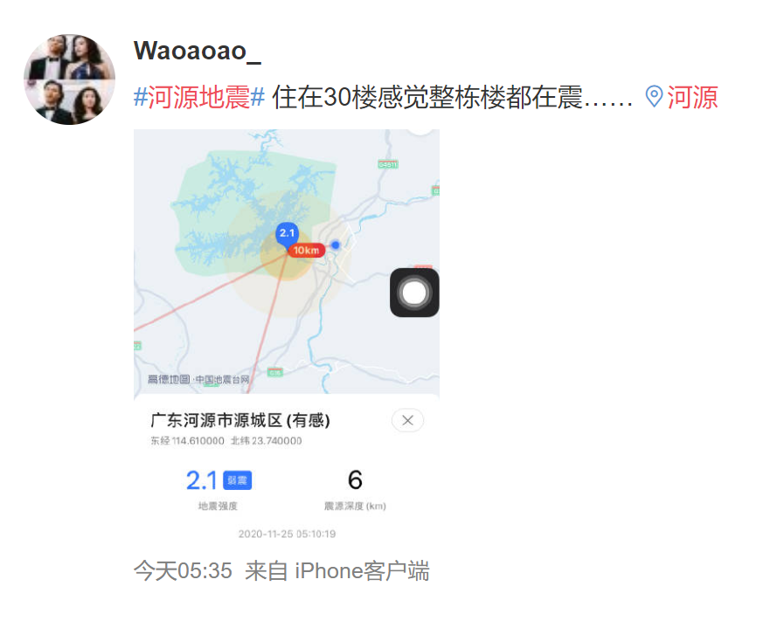Click the 高德地图 watermark logo

[x=169, y=379]
